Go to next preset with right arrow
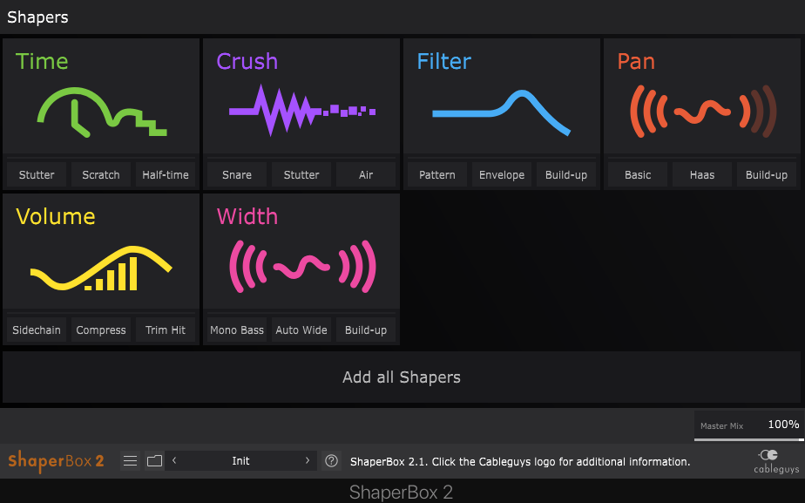Image resolution: width=805 pixels, height=503 pixels. click(308, 461)
